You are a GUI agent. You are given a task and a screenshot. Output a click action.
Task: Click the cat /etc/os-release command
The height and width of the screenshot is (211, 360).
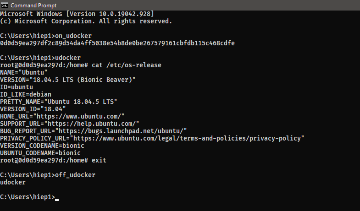pos(127,65)
